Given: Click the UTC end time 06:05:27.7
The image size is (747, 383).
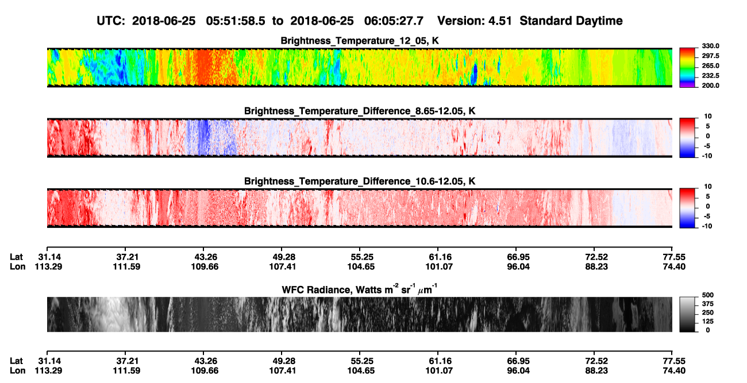Looking at the screenshot, I should coord(394,21).
